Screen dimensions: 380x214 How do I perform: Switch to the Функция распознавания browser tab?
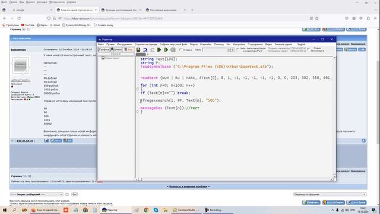[121, 10]
